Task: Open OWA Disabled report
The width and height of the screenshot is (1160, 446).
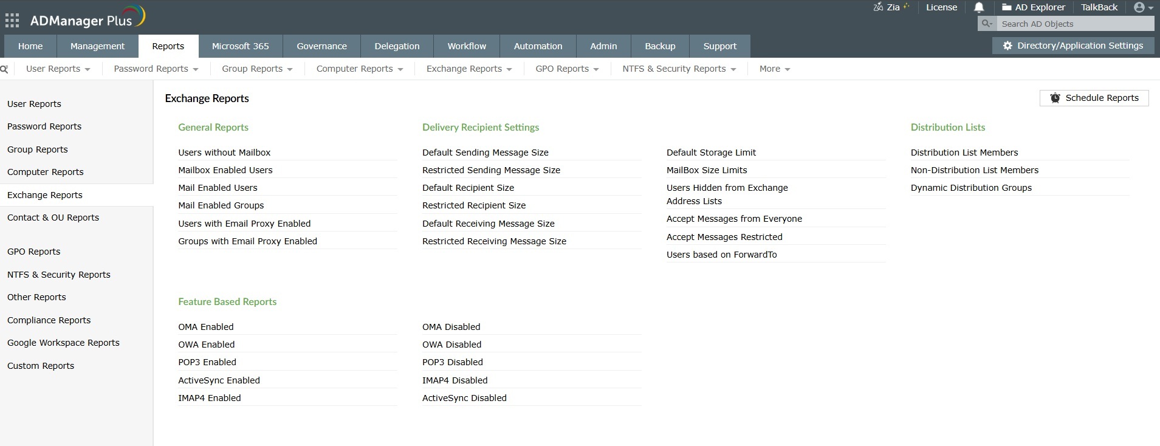Action: (x=452, y=345)
